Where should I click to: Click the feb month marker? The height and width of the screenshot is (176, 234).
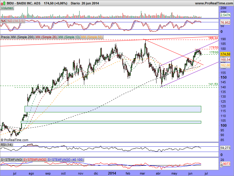128,173
